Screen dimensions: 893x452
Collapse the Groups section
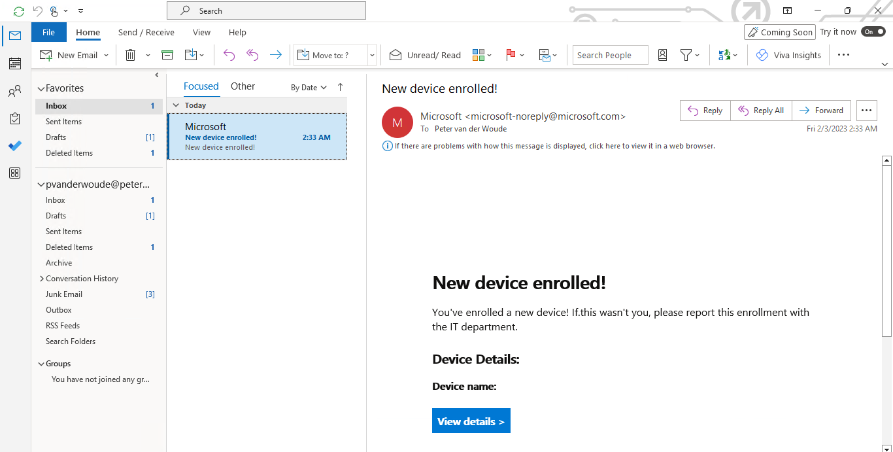tap(41, 364)
